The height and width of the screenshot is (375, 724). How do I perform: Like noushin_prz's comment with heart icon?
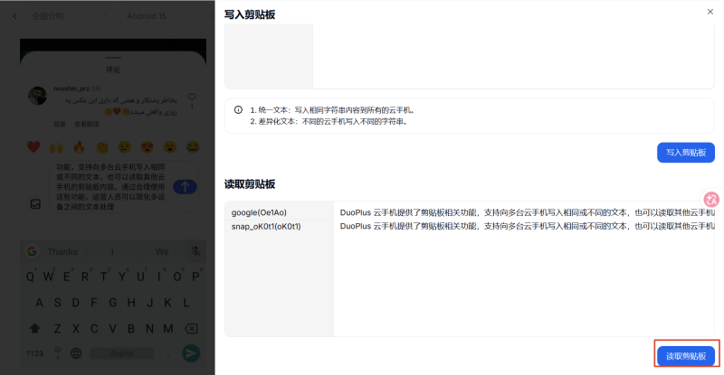click(192, 97)
